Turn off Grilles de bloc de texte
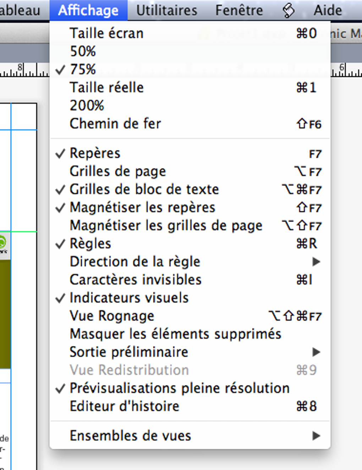The width and height of the screenshot is (362, 470). [144, 189]
